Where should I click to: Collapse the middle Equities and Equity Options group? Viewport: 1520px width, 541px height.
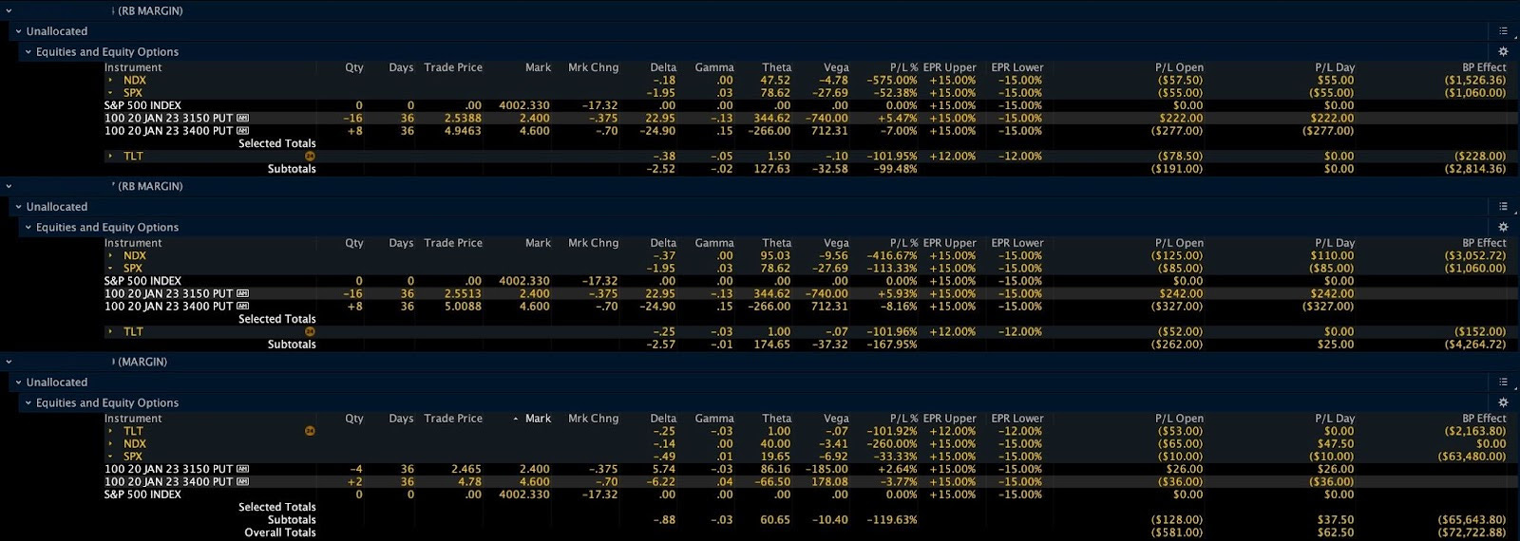coord(28,228)
